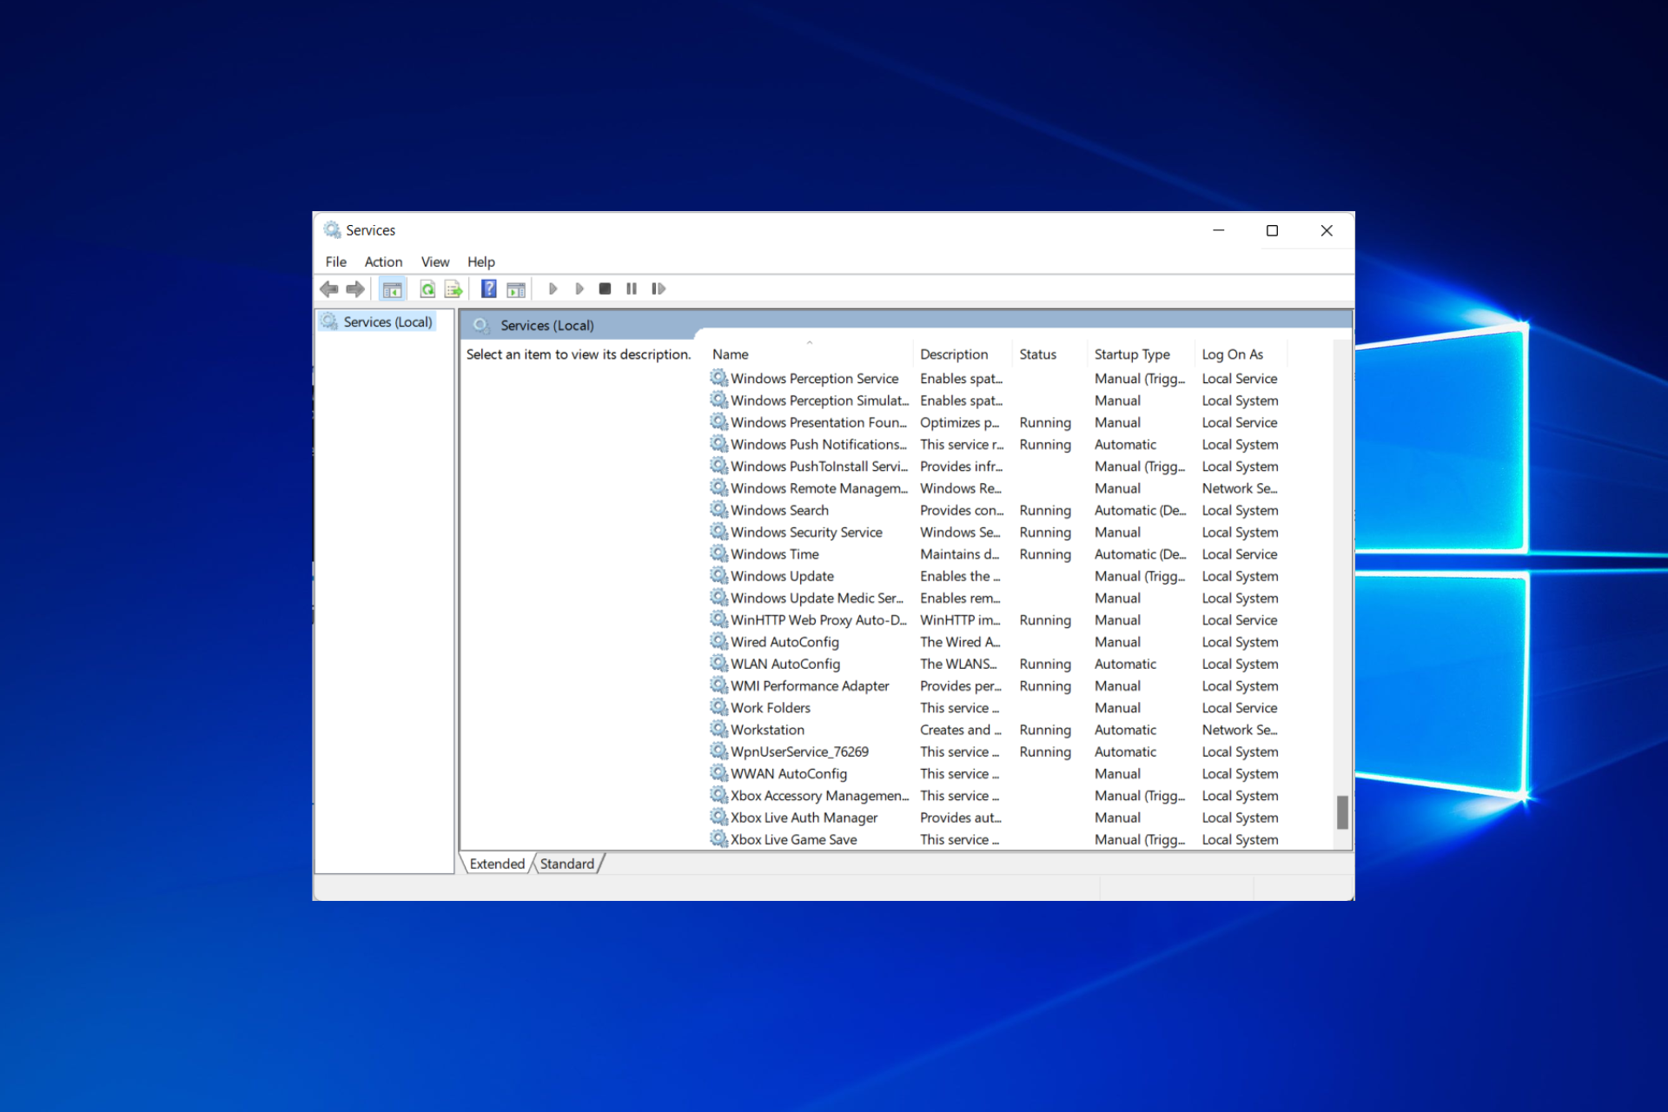Screen dimensions: 1668x1112
Task: Click the gear icon beside Wired AutoConfig
Action: coord(719,642)
